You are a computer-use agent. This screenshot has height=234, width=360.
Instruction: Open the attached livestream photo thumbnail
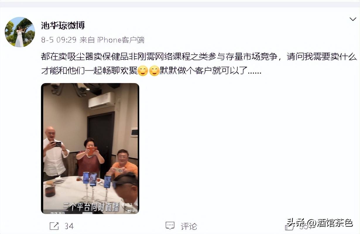click(90, 148)
